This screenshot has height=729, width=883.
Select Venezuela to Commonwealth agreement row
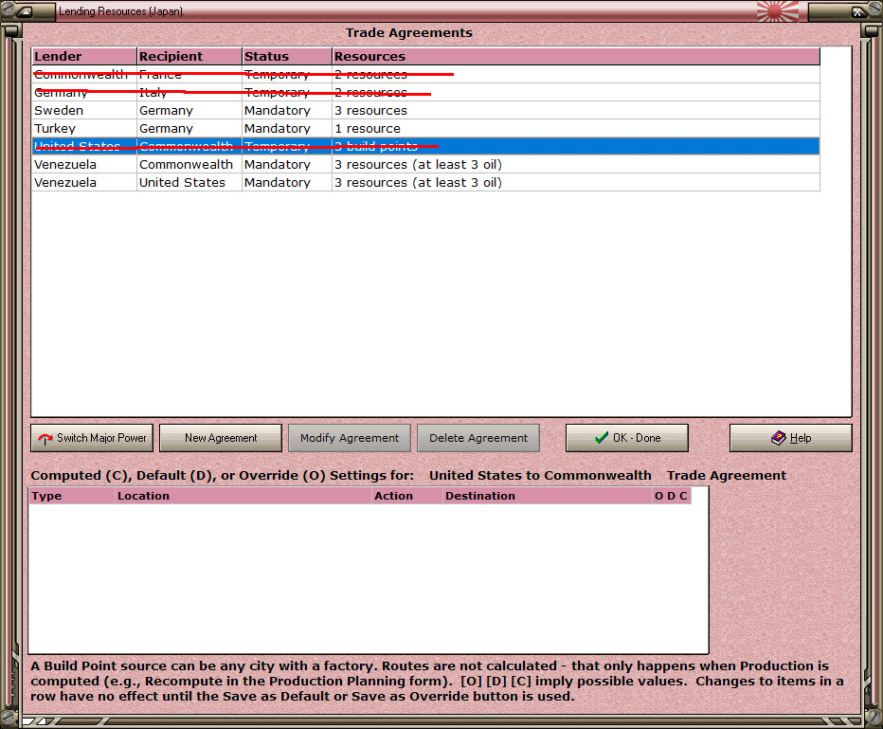tap(425, 165)
